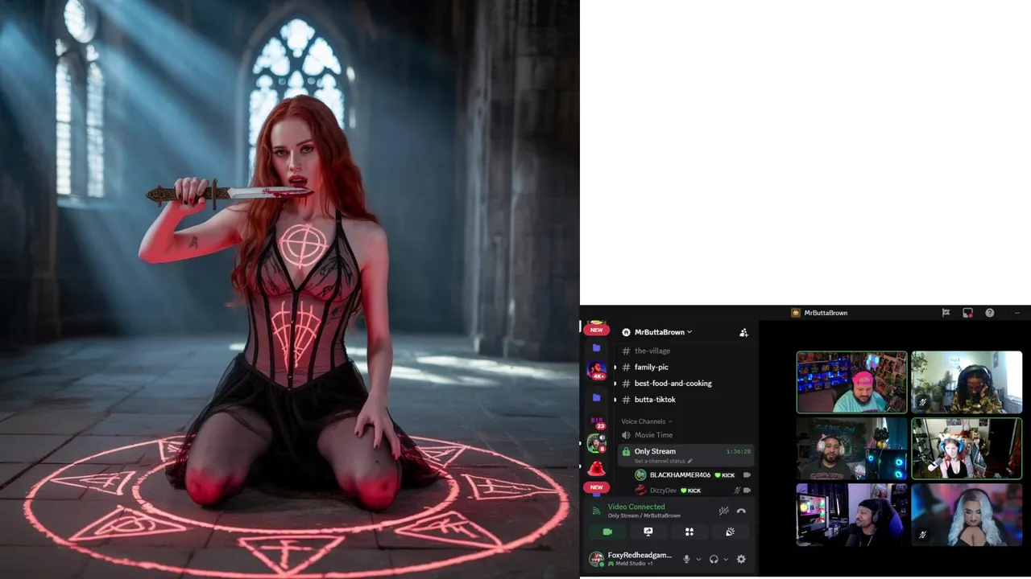
Task: Focus video tile with white cat-ear headset
Action: click(851, 448)
